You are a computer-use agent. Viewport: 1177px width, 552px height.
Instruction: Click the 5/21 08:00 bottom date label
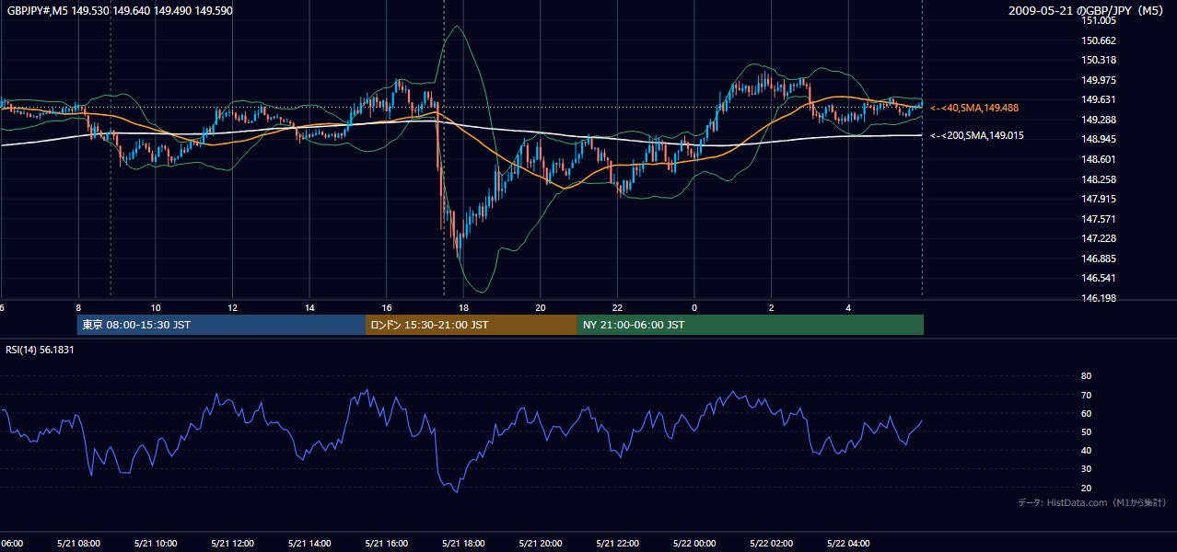79,544
